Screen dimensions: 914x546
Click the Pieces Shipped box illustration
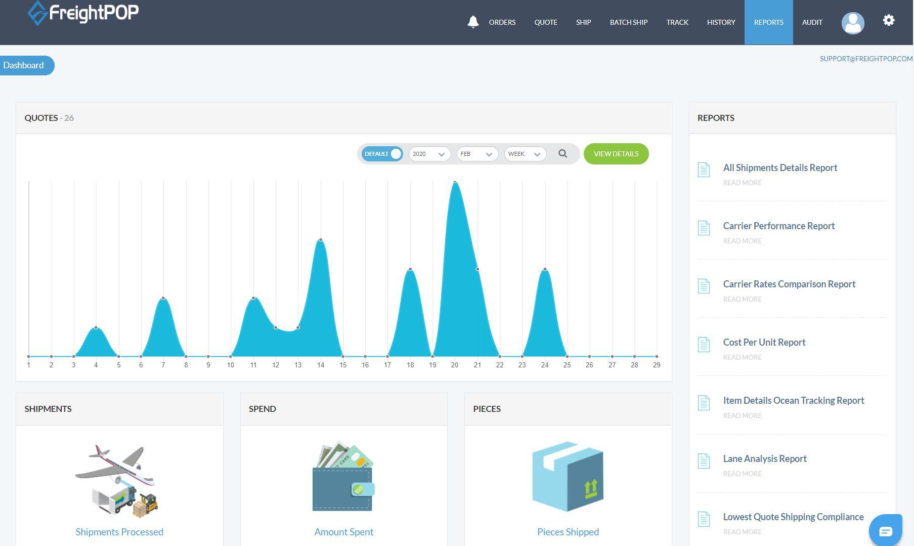coord(568,477)
